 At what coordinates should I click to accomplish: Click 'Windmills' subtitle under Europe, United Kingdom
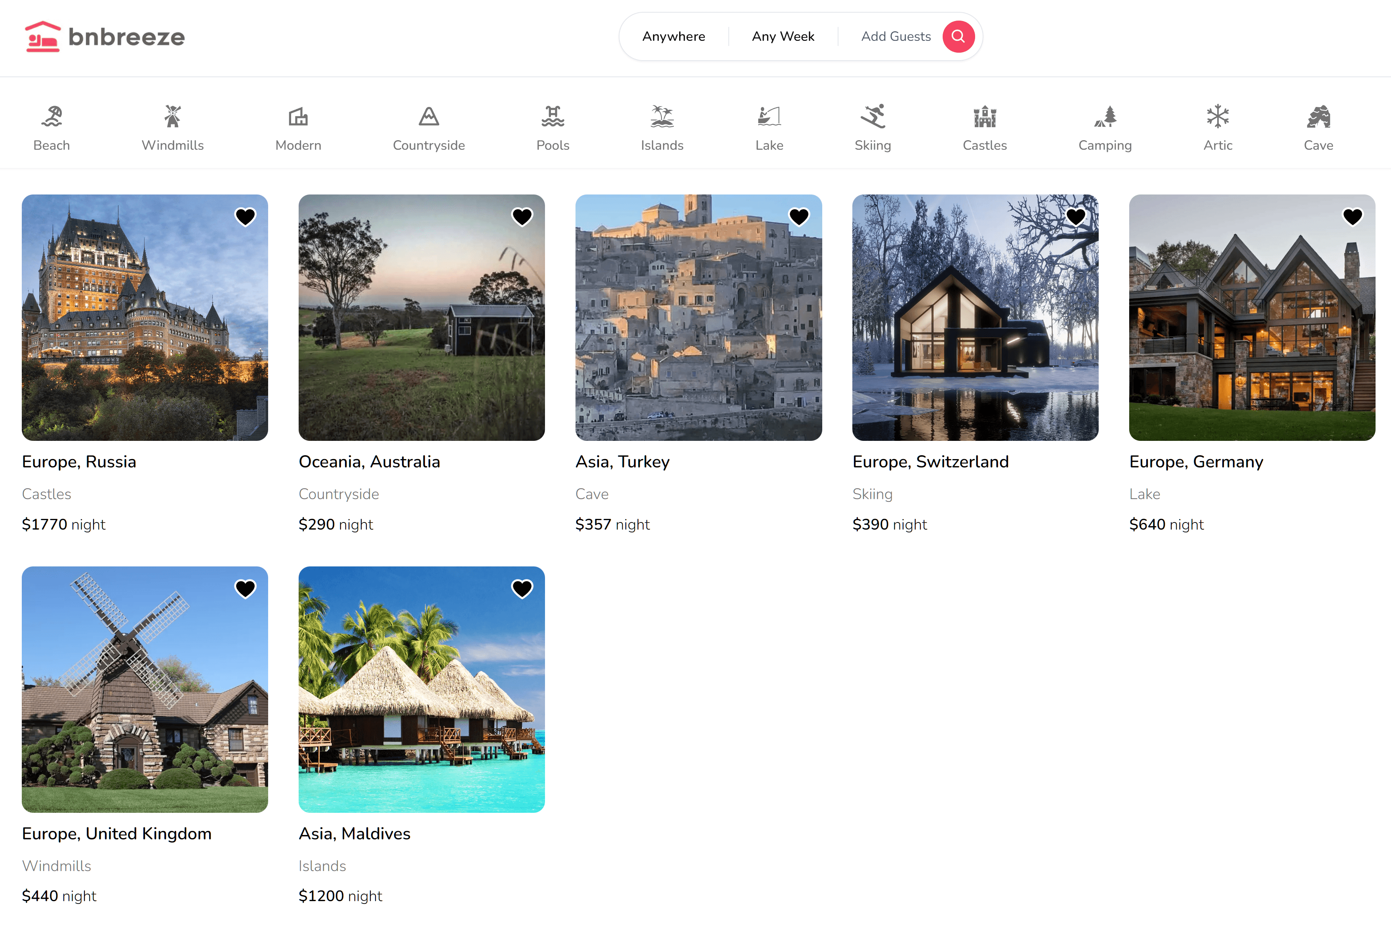click(57, 865)
